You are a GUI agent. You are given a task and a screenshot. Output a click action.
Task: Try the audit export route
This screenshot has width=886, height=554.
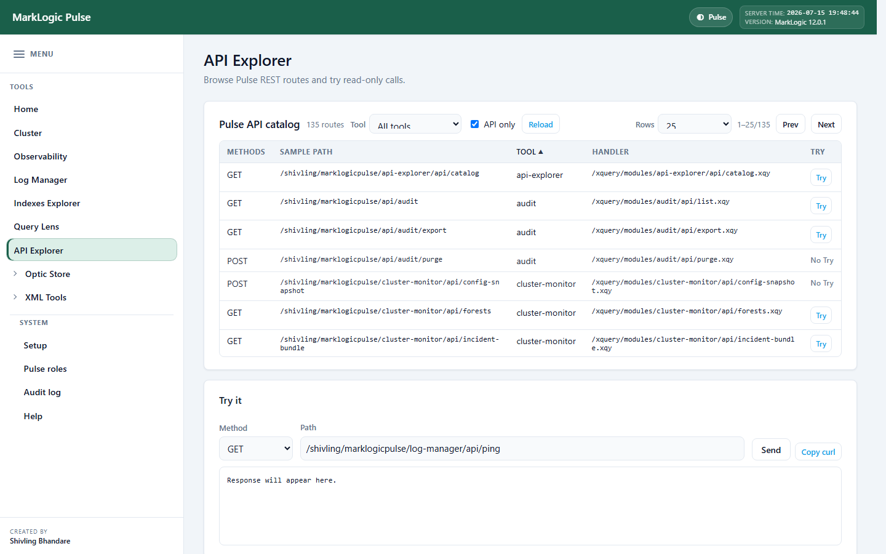coord(821,235)
